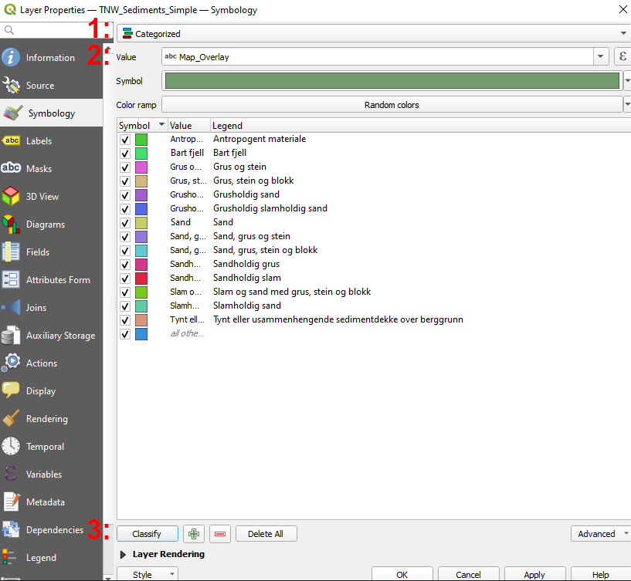Toggle the Sandholdig slam category checkbox
This screenshot has height=581, width=631.
click(125, 279)
